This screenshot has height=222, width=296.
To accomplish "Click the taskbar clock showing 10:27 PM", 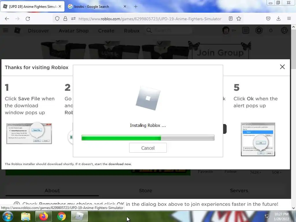I will pos(281,217).
